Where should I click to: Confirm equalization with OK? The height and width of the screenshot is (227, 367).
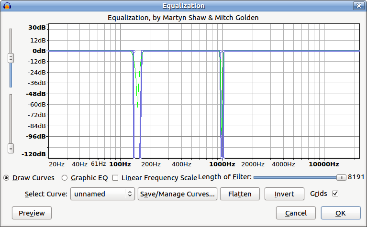(x=341, y=213)
